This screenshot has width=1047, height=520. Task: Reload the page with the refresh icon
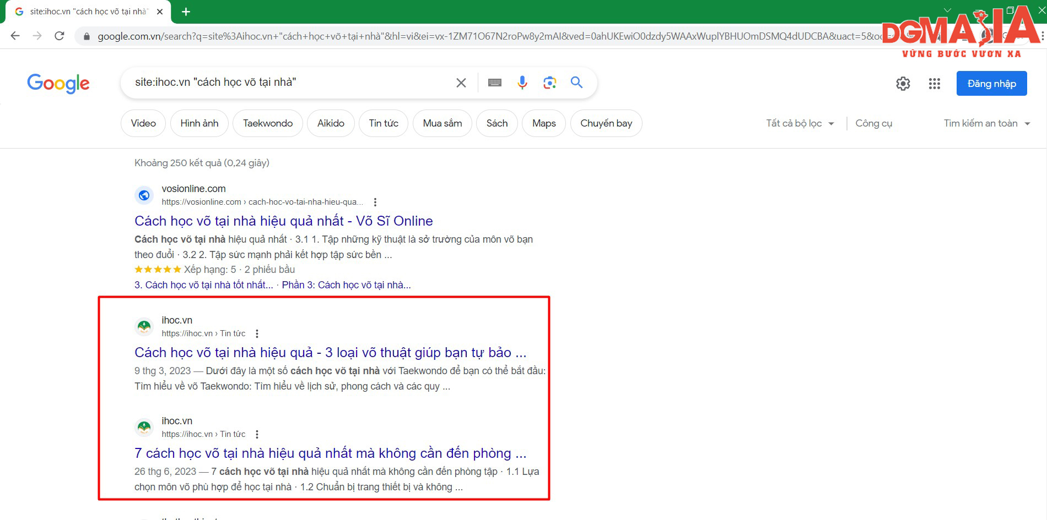click(60, 36)
